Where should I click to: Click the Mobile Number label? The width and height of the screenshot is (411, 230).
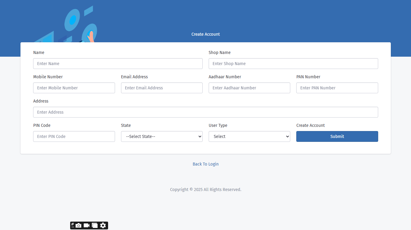(48, 77)
